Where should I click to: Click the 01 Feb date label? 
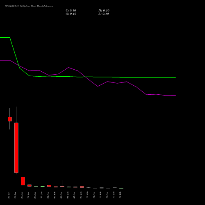click(48, 195)
